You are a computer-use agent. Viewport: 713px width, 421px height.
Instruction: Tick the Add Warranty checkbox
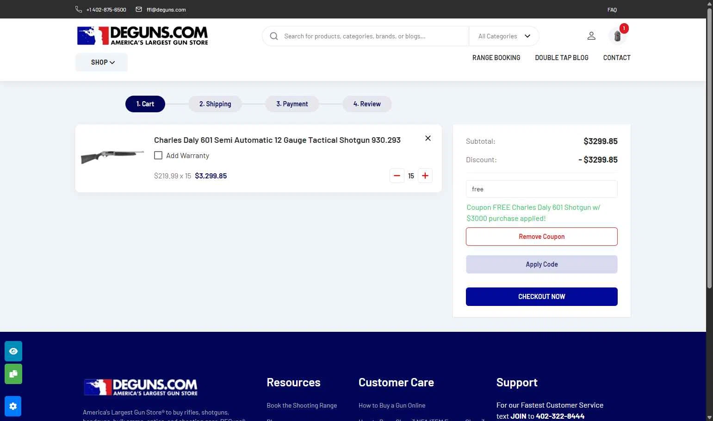158,155
